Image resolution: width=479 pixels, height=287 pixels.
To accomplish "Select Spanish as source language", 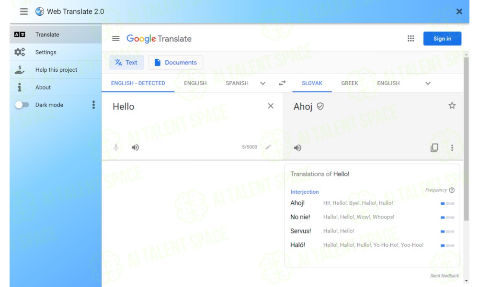I will pyautogui.click(x=237, y=83).
